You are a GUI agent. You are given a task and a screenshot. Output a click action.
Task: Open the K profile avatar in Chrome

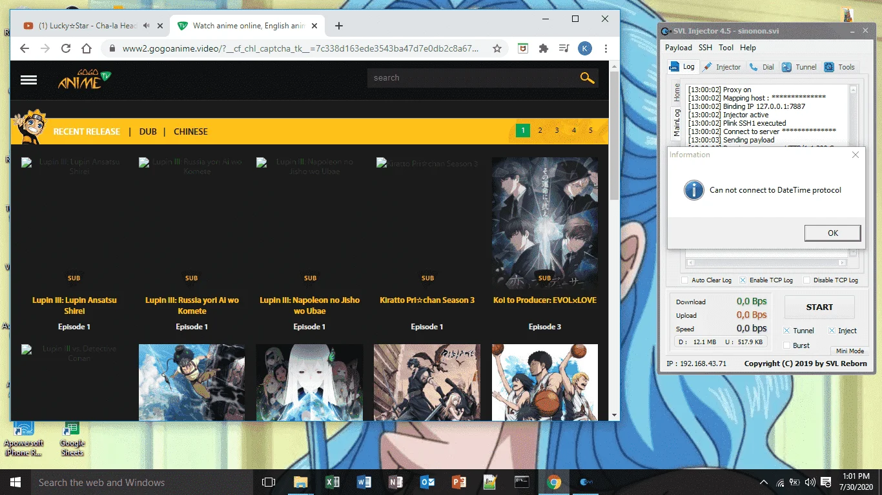point(584,48)
